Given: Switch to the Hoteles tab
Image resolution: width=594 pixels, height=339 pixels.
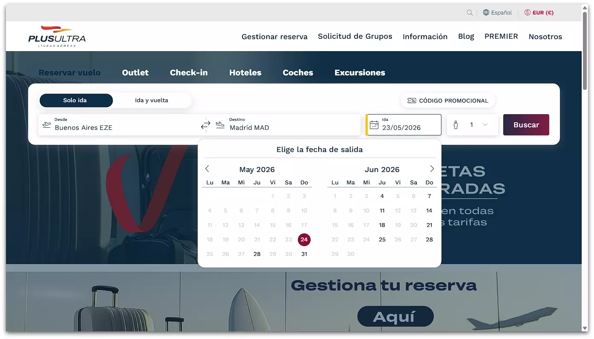Looking at the screenshot, I should click(245, 73).
